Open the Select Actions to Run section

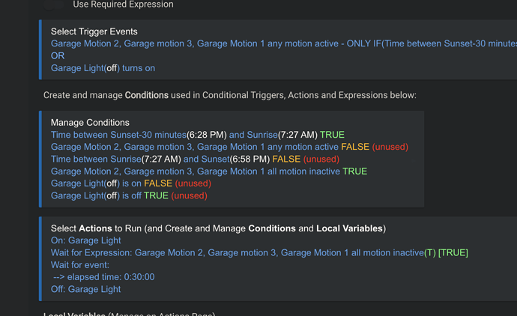tap(217, 228)
